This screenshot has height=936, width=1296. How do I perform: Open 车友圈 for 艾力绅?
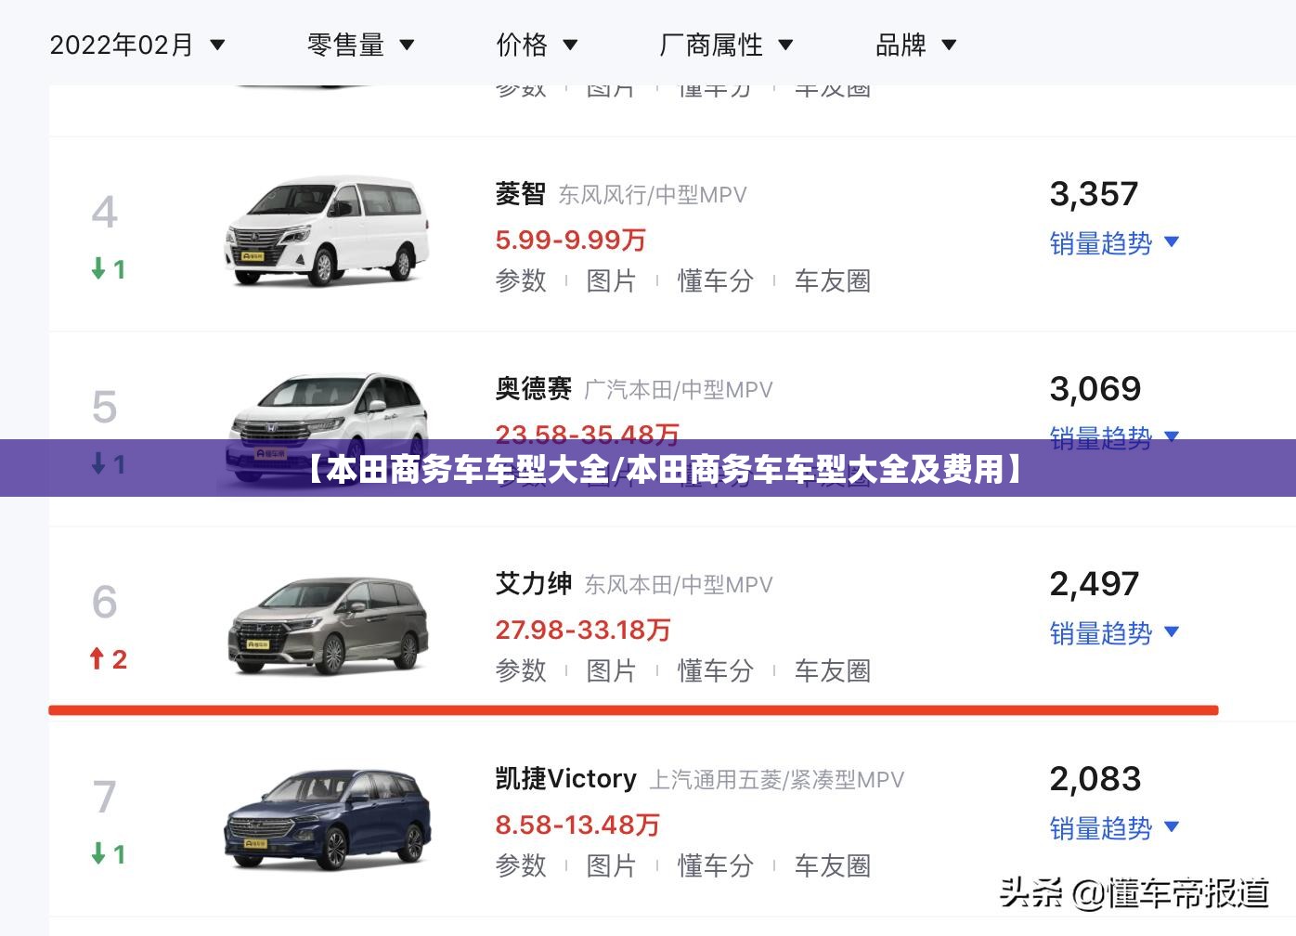[833, 670]
